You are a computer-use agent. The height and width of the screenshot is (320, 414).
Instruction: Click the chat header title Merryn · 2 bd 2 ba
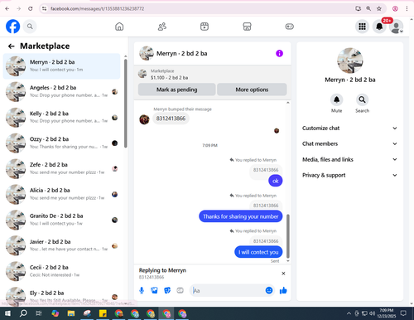182,53
